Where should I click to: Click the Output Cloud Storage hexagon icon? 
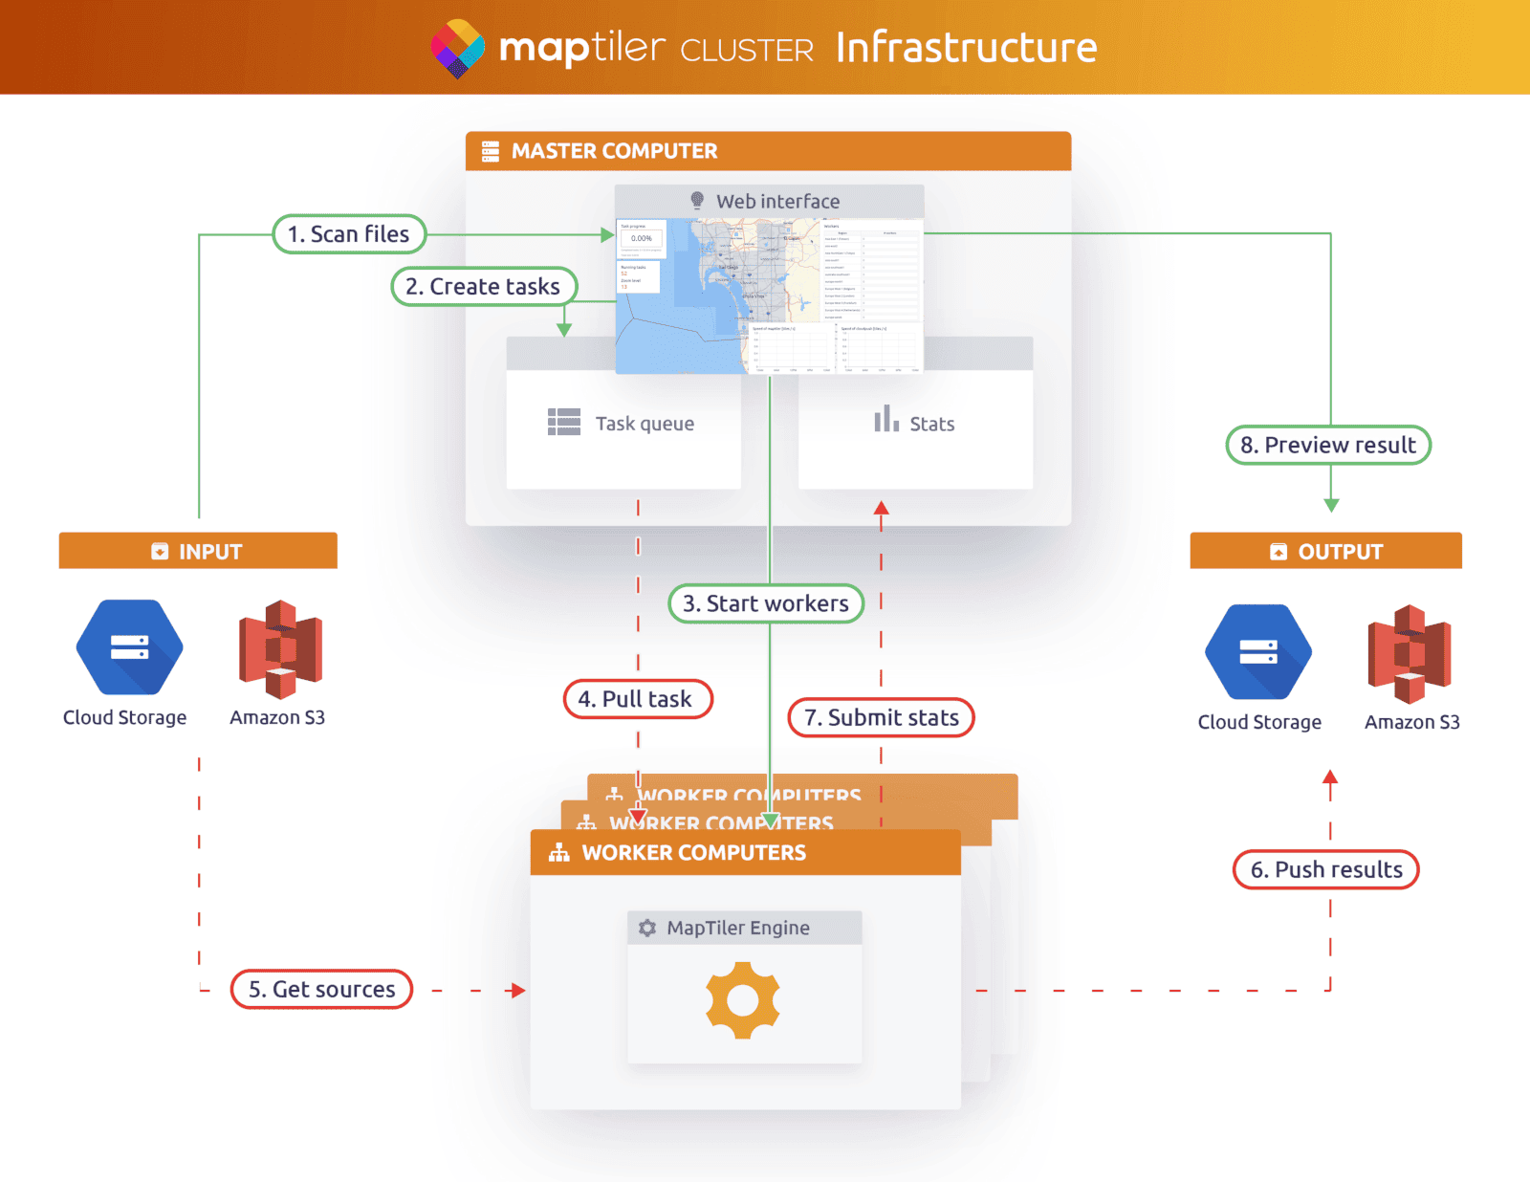1258,652
